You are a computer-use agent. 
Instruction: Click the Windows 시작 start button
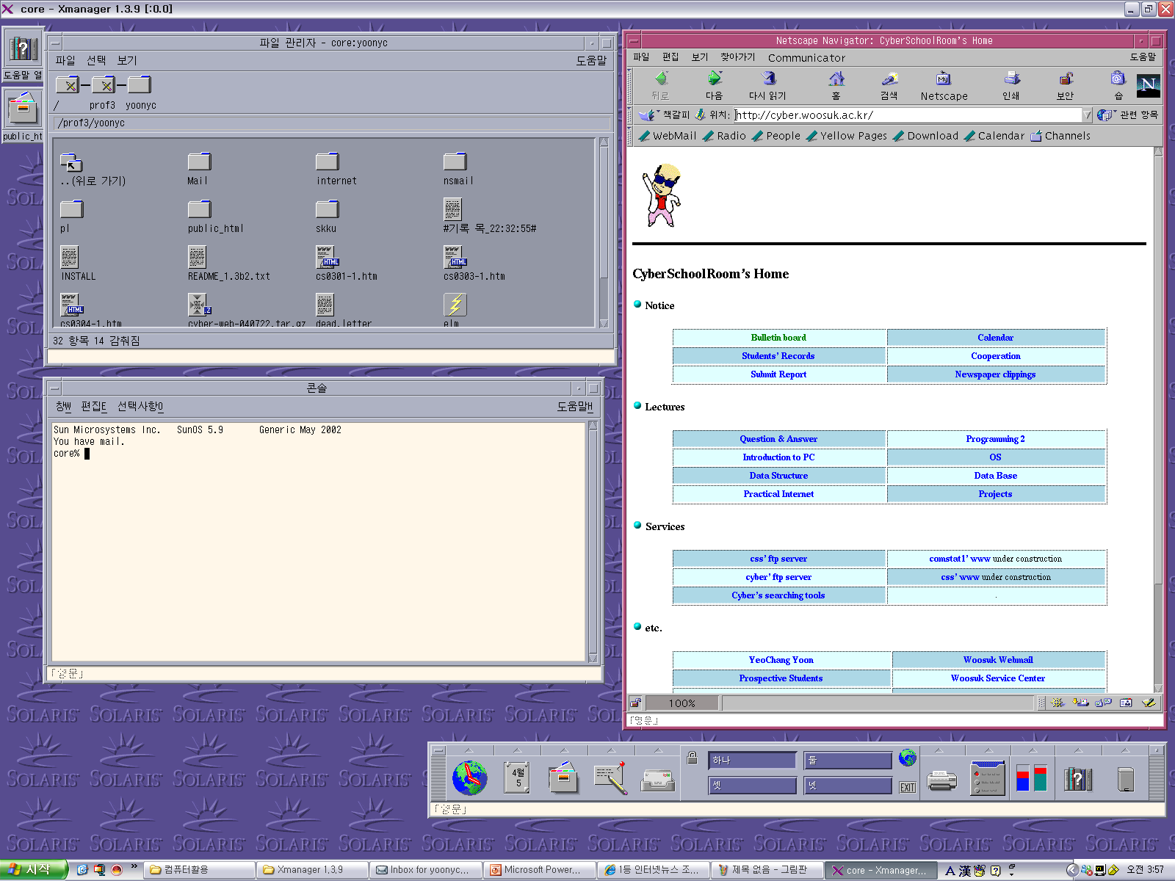34,870
